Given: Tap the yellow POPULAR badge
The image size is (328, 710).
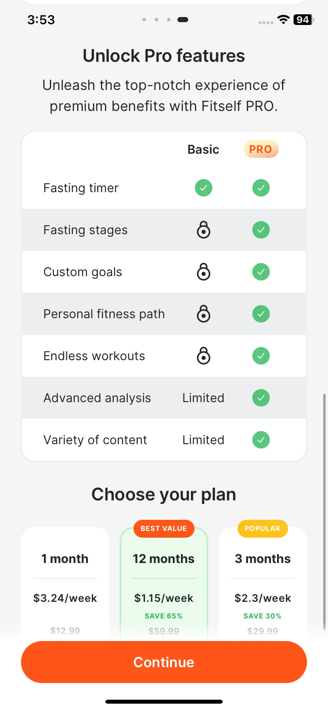Looking at the screenshot, I should point(262,529).
